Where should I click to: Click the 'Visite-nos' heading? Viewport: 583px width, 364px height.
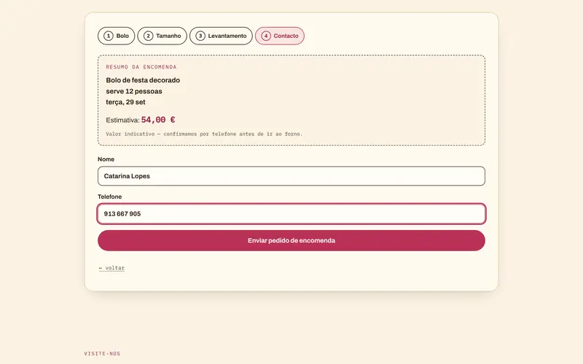tap(102, 354)
